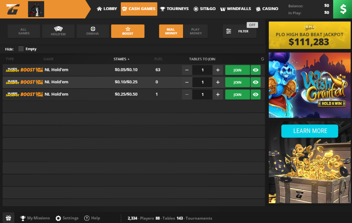This screenshot has height=223, width=352.
Task: Open Help from the bottom bar
Action: pos(92,218)
